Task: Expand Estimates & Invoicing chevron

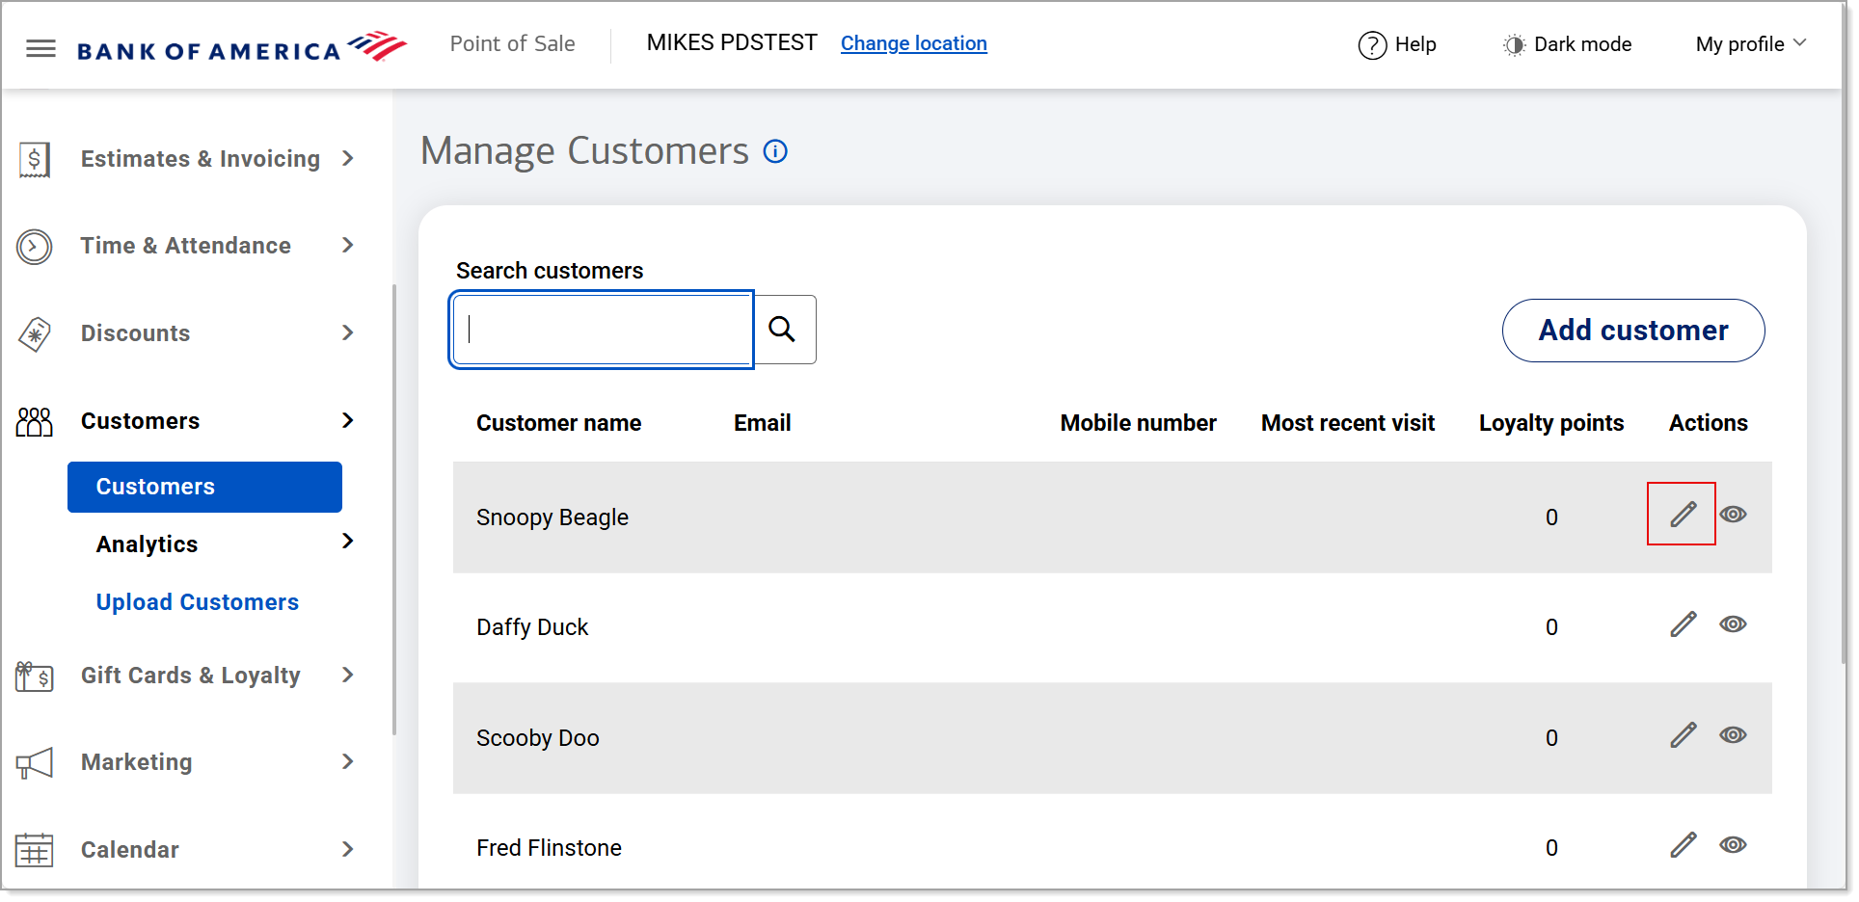Action: click(x=348, y=158)
